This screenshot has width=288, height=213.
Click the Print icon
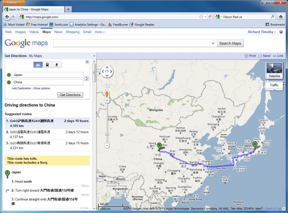[x=246, y=56]
